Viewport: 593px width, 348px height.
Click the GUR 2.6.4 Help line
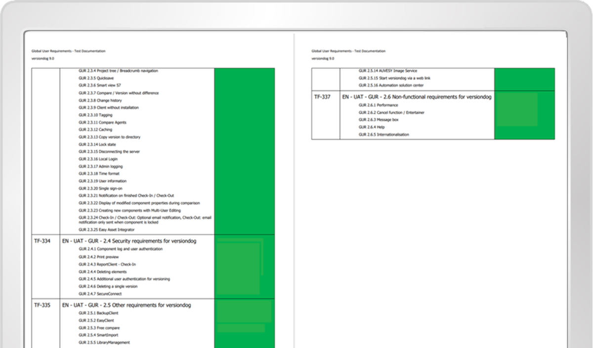point(372,127)
